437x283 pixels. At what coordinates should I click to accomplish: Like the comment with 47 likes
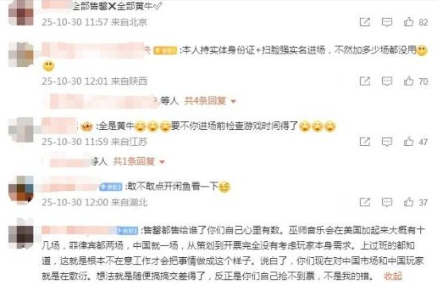pyautogui.click(x=409, y=142)
